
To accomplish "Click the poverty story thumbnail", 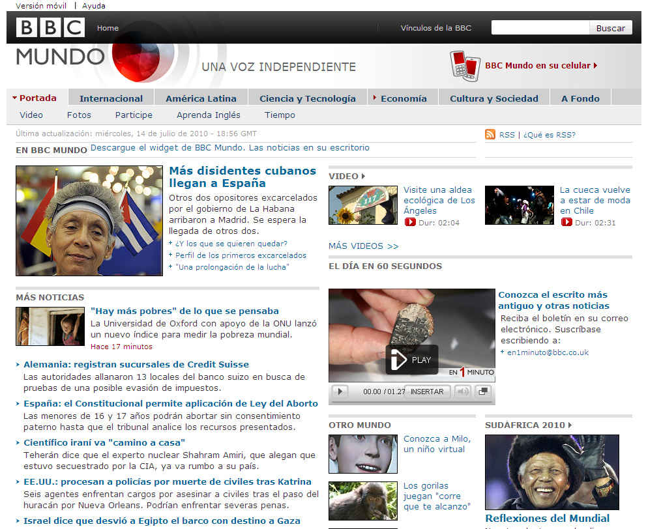I will click(50, 326).
